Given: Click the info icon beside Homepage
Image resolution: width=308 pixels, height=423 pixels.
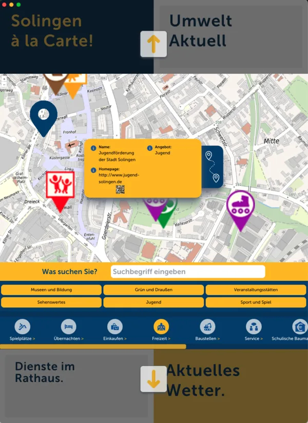Looking at the screenshot, I should [93, 170].
